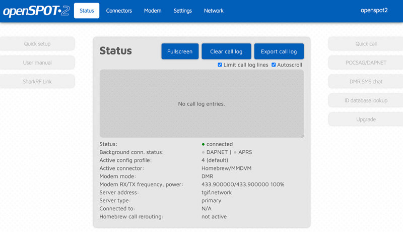403x232 pixels.
Task: Select the '4 (default)' profile value
Action: [215, 160]
